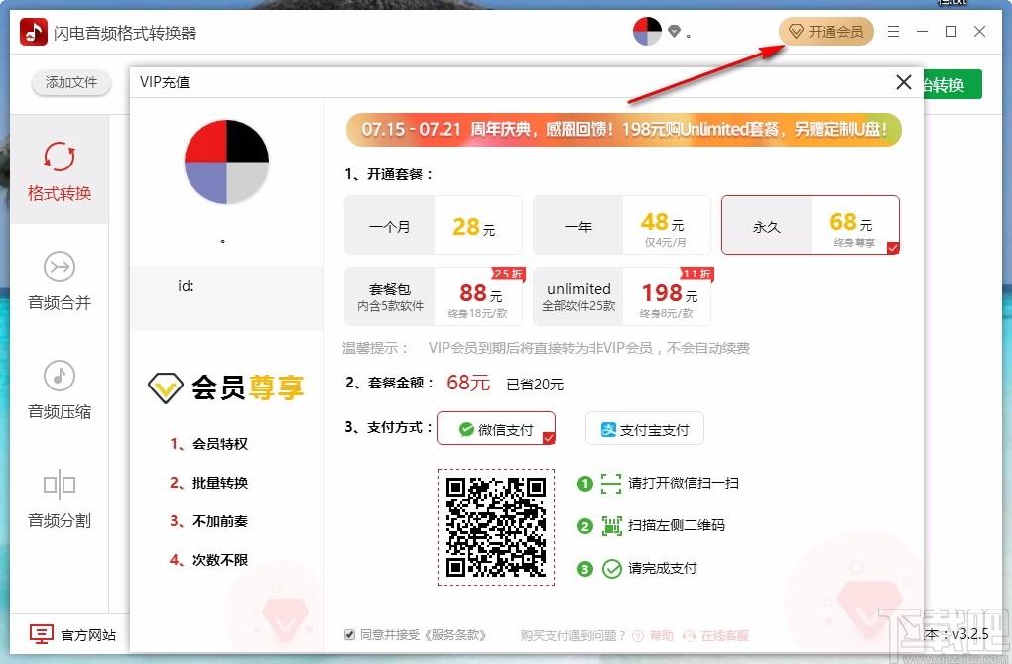Select the 套餐包 88元 bundle plan
Image resolution: width=1012 pixels, height=664 pixels.
(433, 296)
